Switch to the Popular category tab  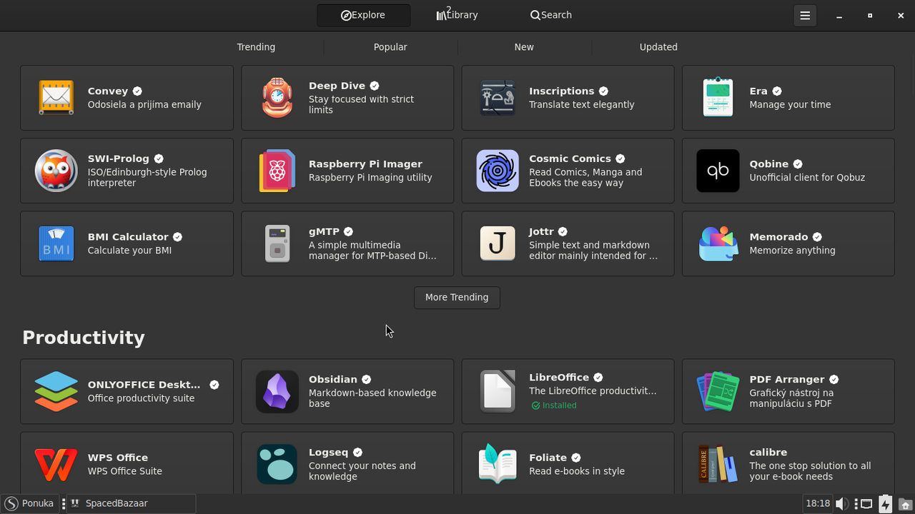[x=390, y=47]
